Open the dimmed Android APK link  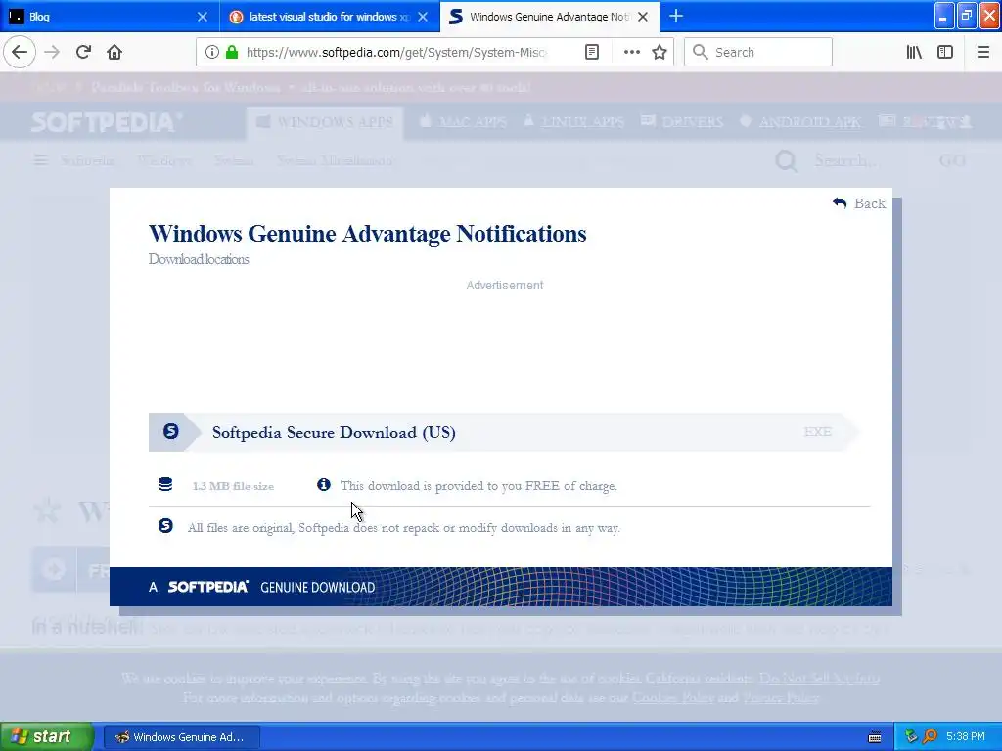tap(800, 121)
